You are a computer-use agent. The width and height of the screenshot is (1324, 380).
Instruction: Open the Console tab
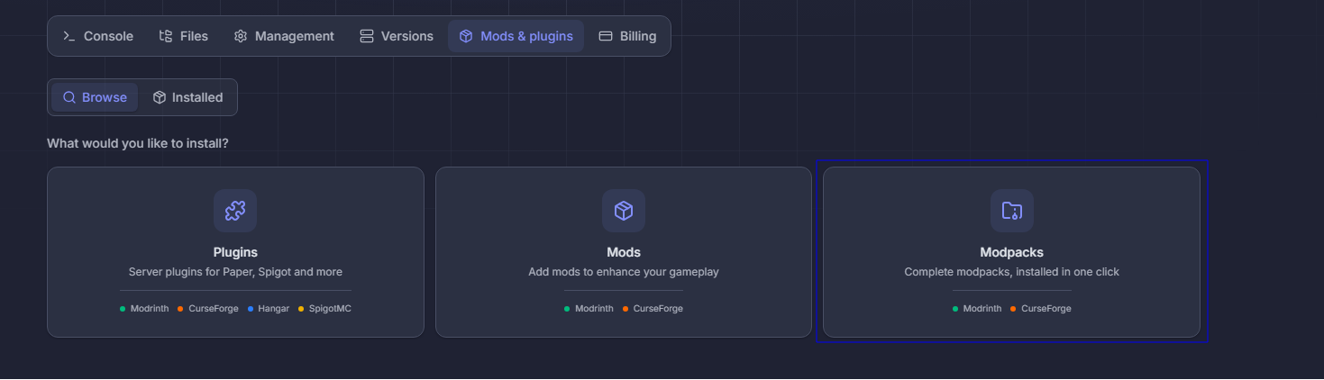coord(97,36)
